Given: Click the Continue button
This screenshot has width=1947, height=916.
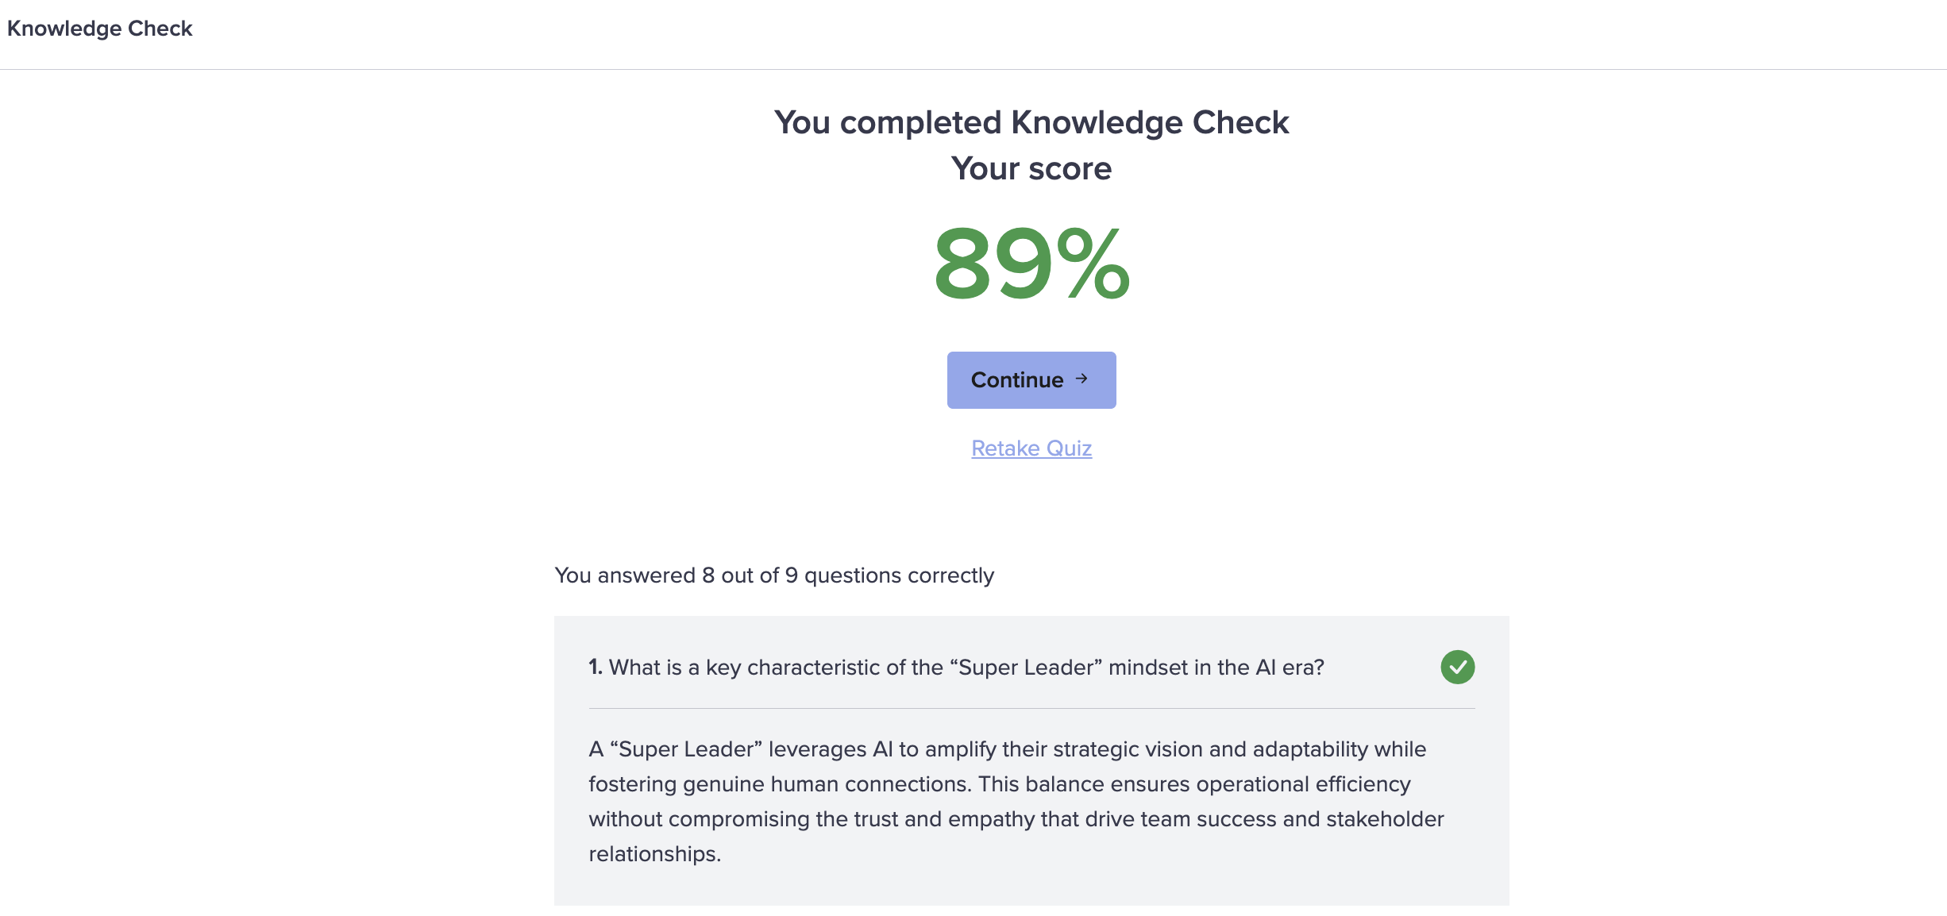Looking at the screenshot, I should (1031, 380).
